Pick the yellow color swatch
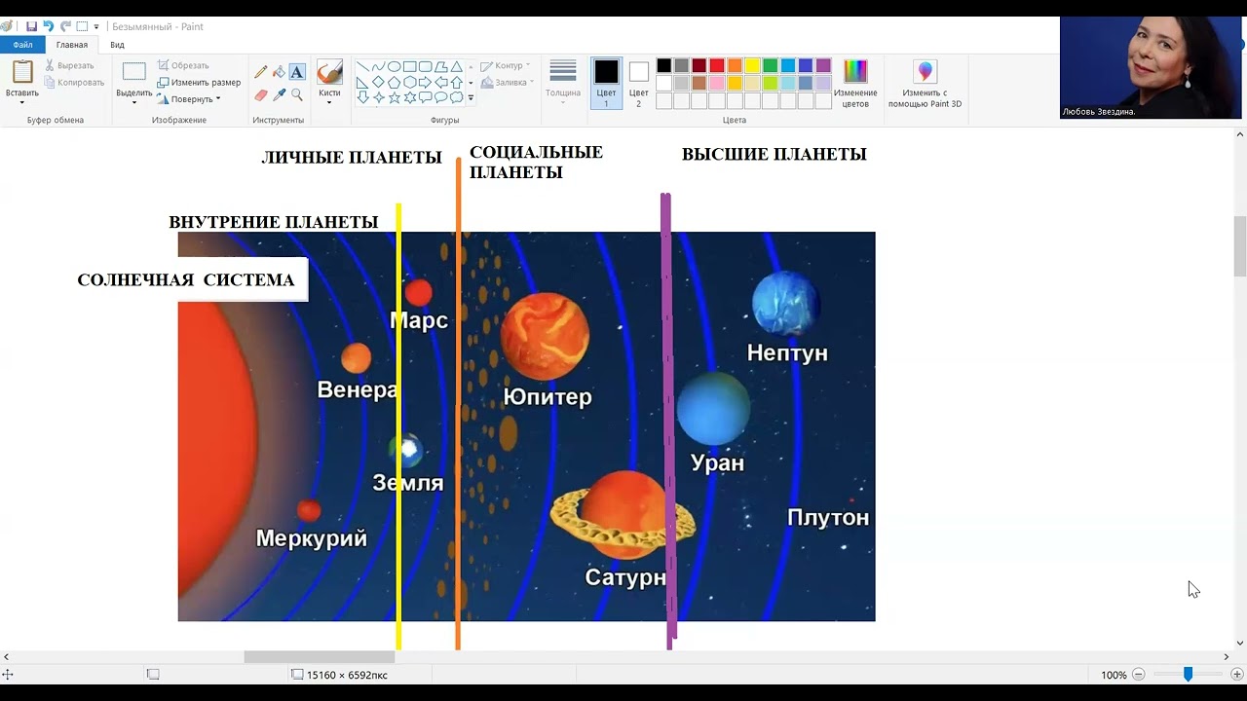This screenshot has height=701, width=1247. 752,65
